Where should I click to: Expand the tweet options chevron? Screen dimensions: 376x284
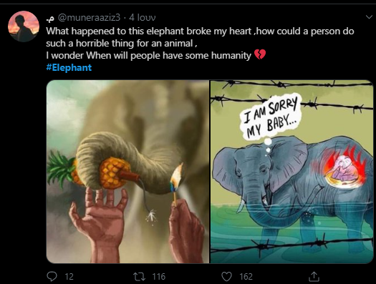(x=369, y=17)
